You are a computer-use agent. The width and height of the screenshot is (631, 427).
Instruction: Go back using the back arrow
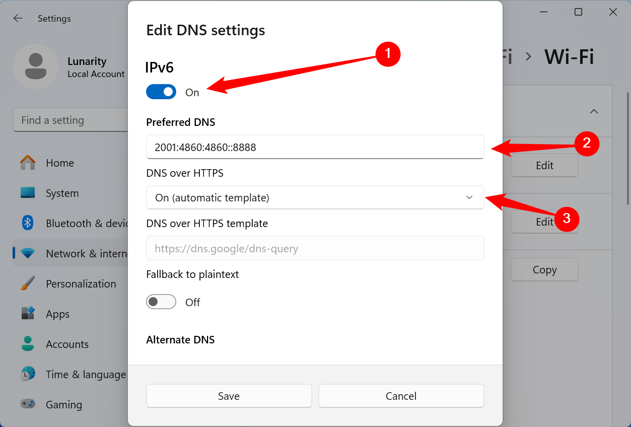[x=18, y=18]
